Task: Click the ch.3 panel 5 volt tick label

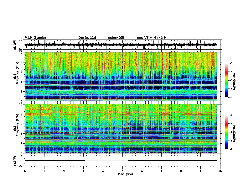Action: (22, 156)
